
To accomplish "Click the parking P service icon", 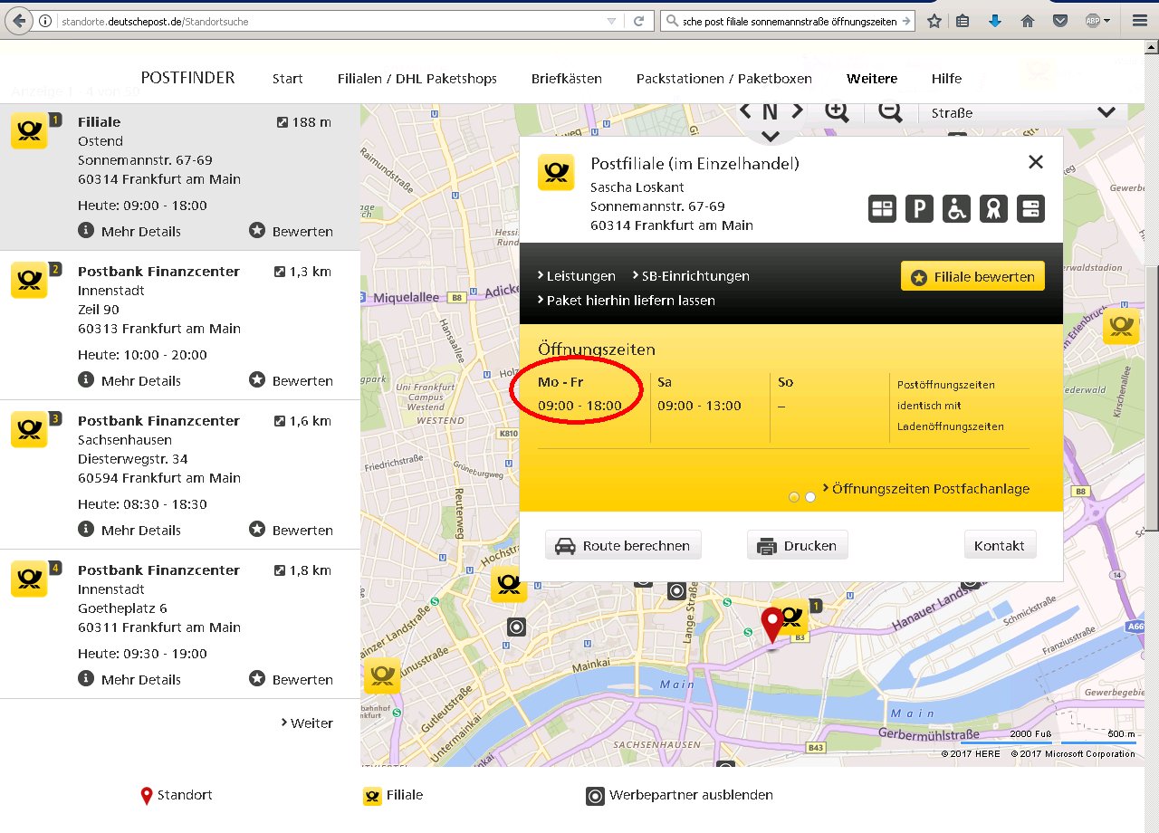I will [919, 209].
